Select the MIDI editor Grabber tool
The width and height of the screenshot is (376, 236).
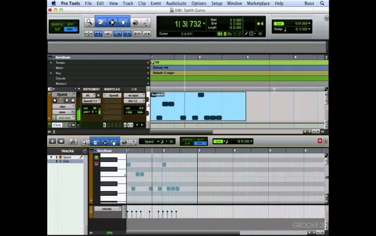pos(114,142)
